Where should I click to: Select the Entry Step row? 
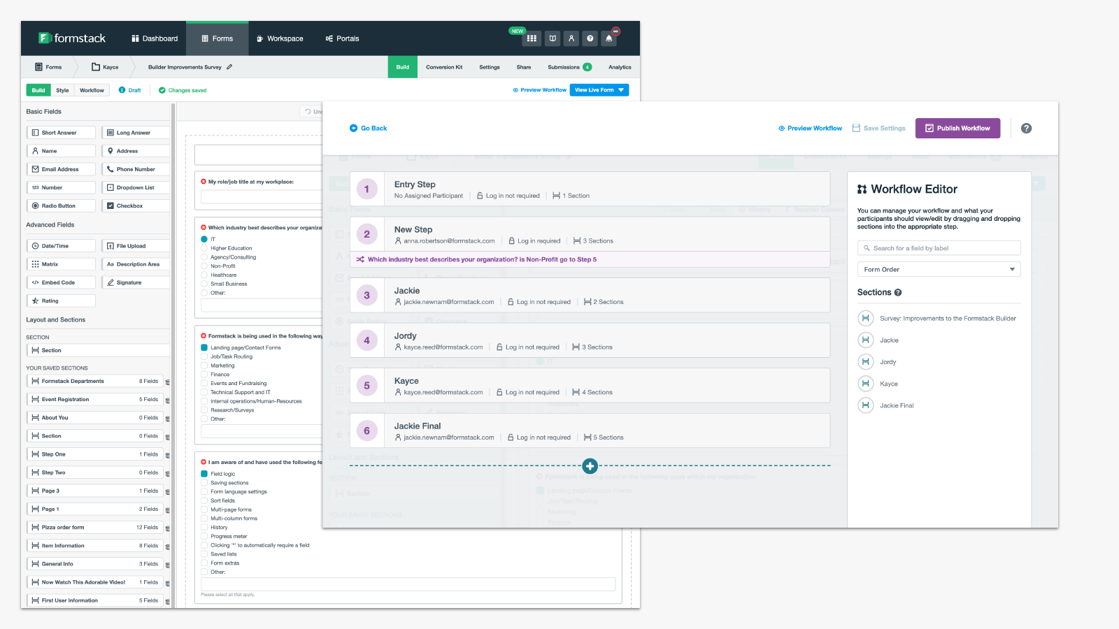(x=590, y=189)
